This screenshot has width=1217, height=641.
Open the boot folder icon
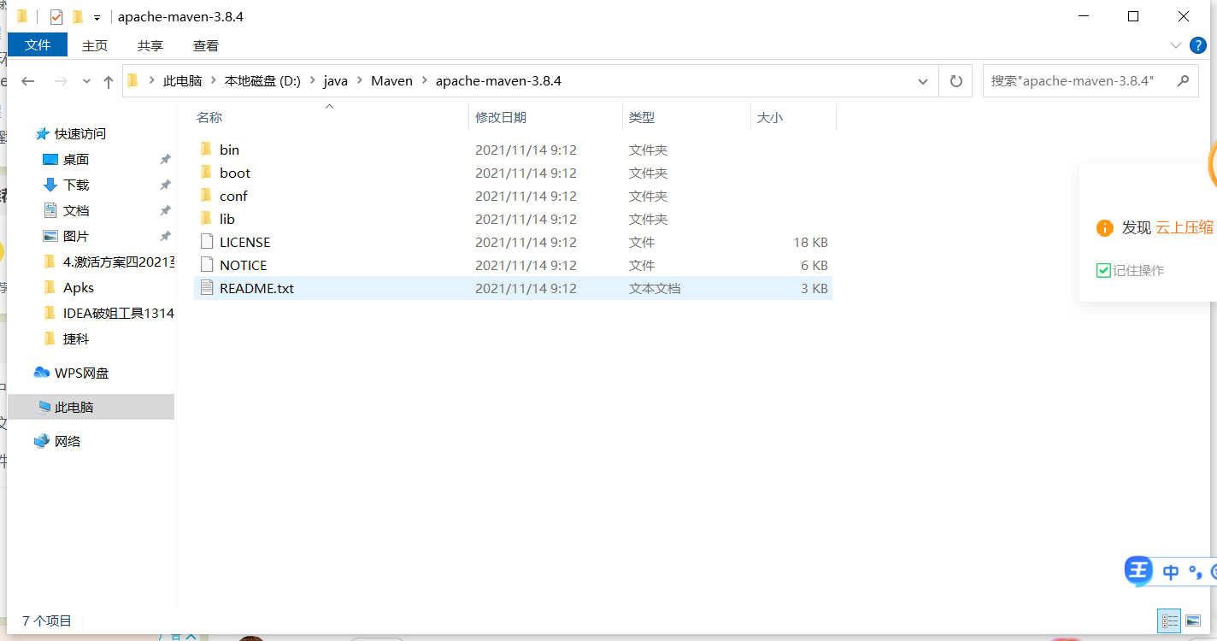click(x=205, y=173)
